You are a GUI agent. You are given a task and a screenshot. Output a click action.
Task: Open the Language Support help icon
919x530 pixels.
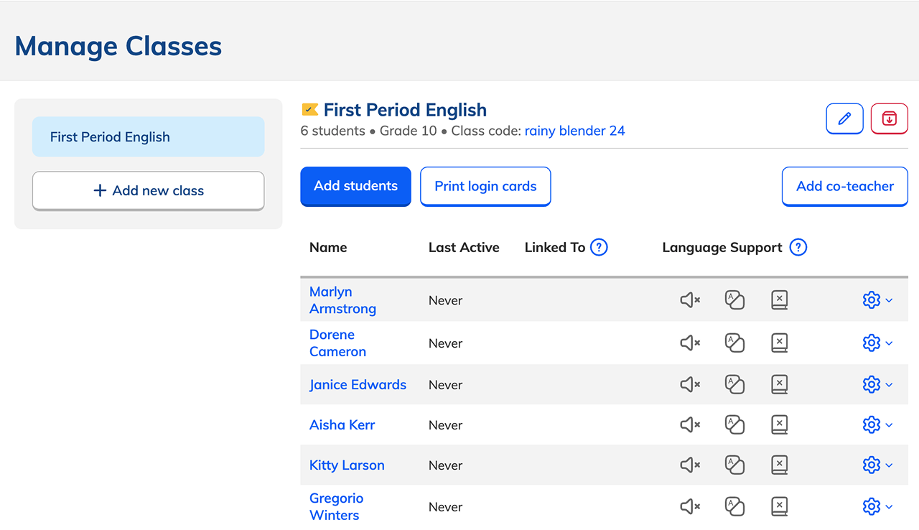coord(798,247)
